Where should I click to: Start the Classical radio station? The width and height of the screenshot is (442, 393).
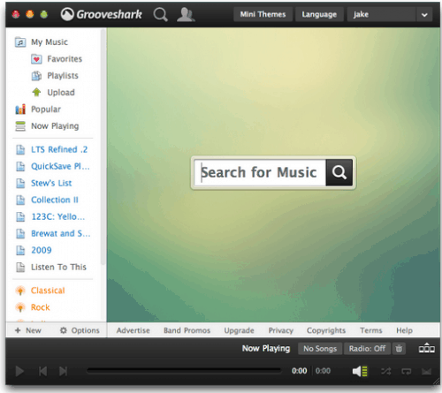coord(48,291)
